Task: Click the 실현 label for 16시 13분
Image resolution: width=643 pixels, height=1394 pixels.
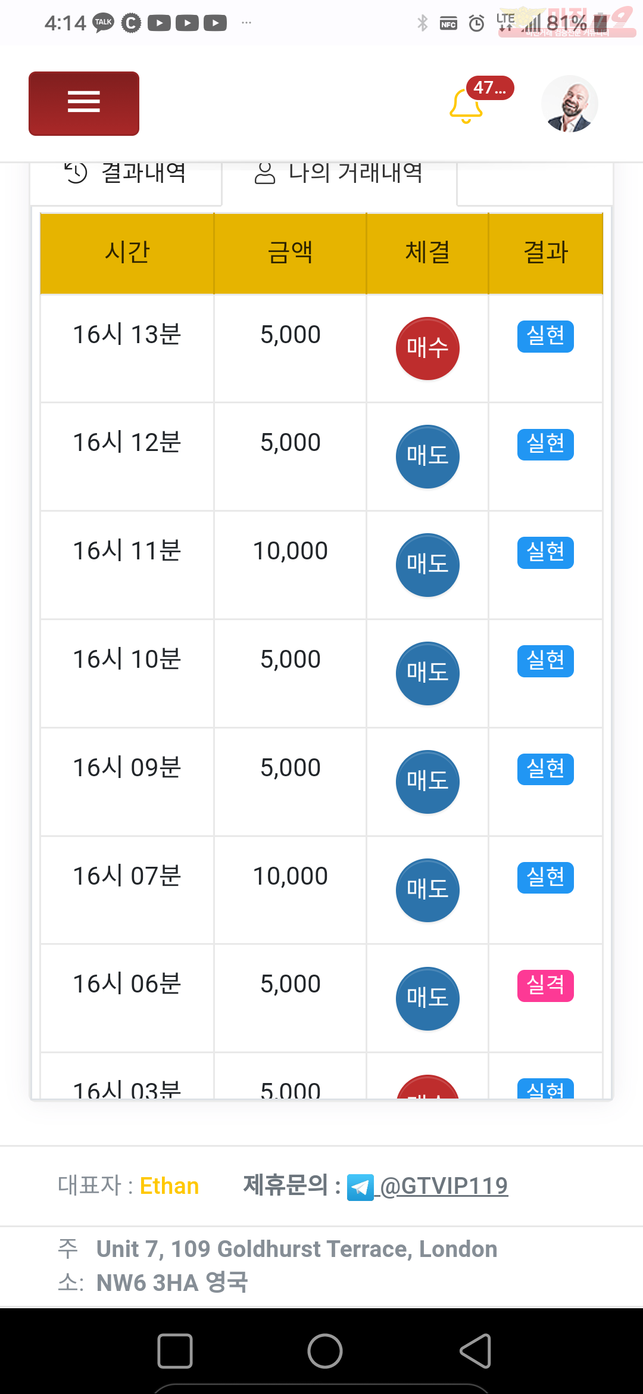Action: tap(545, 337)
